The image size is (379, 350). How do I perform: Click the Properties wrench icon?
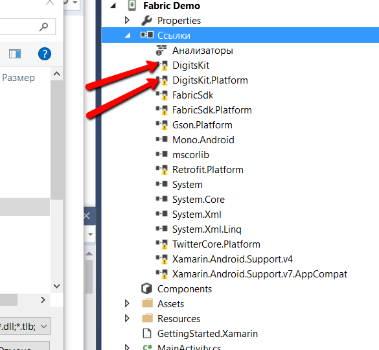146,21
